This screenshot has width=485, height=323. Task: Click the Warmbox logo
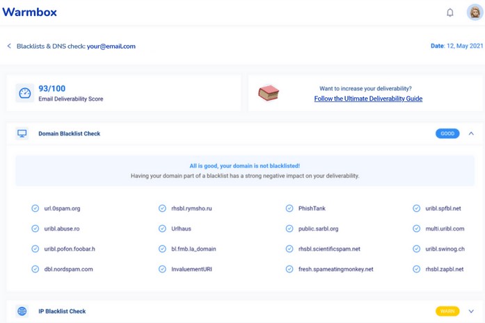tap(29, 12)
